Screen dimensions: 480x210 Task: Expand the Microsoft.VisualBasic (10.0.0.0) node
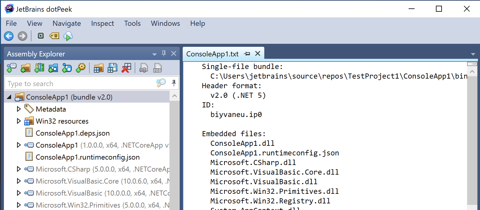(19, 193)
